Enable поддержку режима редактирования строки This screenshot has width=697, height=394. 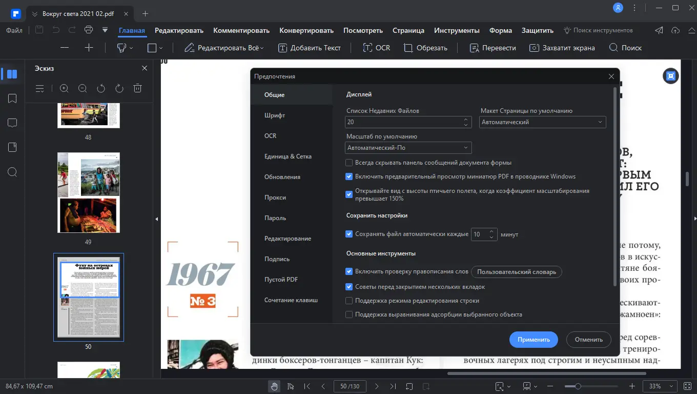(x=349, y=300)
